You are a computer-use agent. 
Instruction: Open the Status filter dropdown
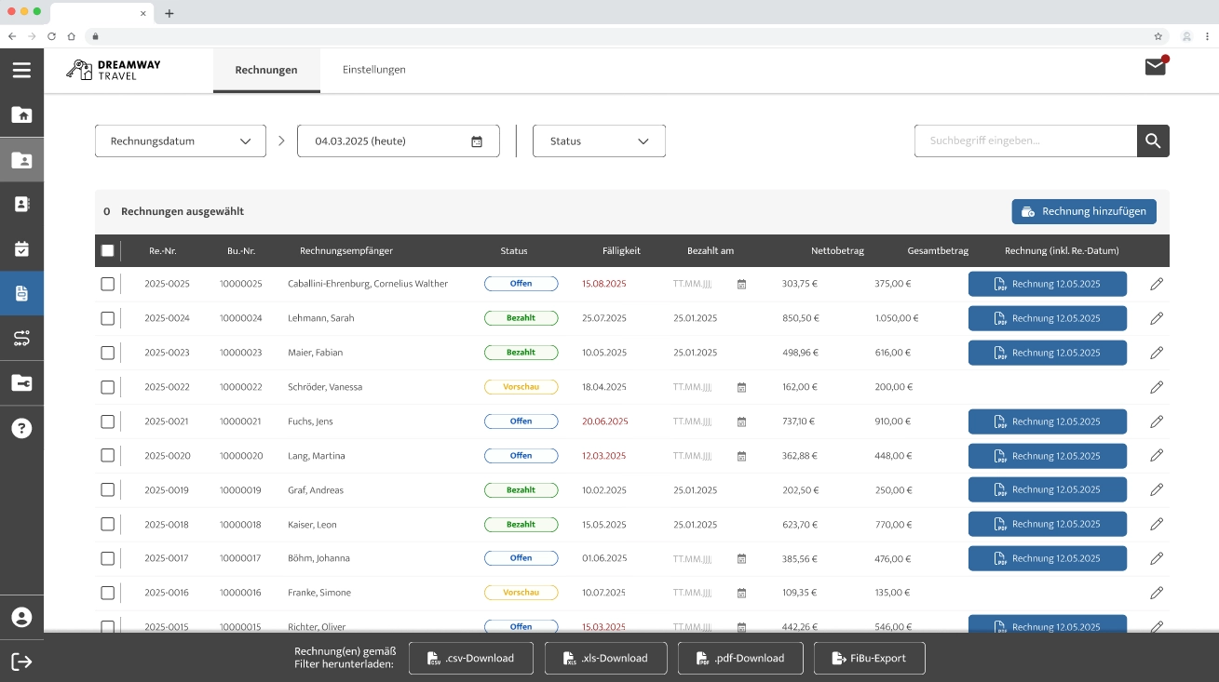point(599,141)
